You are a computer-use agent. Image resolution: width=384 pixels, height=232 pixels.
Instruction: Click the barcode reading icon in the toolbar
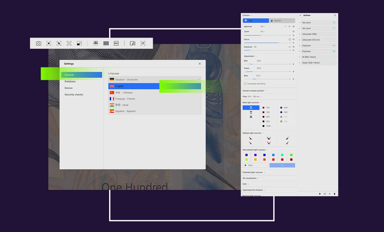point(106,43)
